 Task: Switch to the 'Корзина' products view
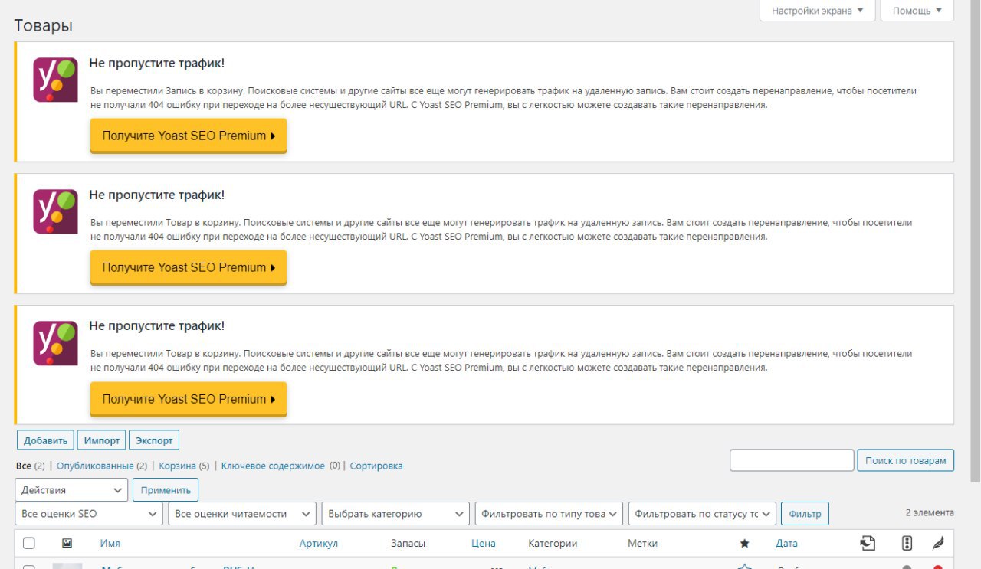tap(176, 466)
